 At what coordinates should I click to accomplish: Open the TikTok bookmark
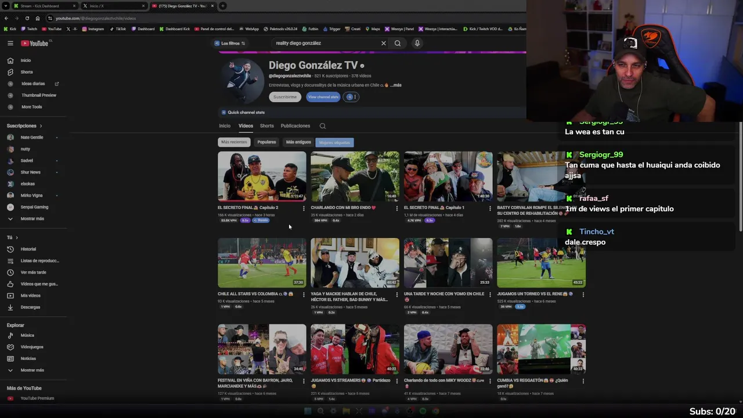(x=118, y=29)
